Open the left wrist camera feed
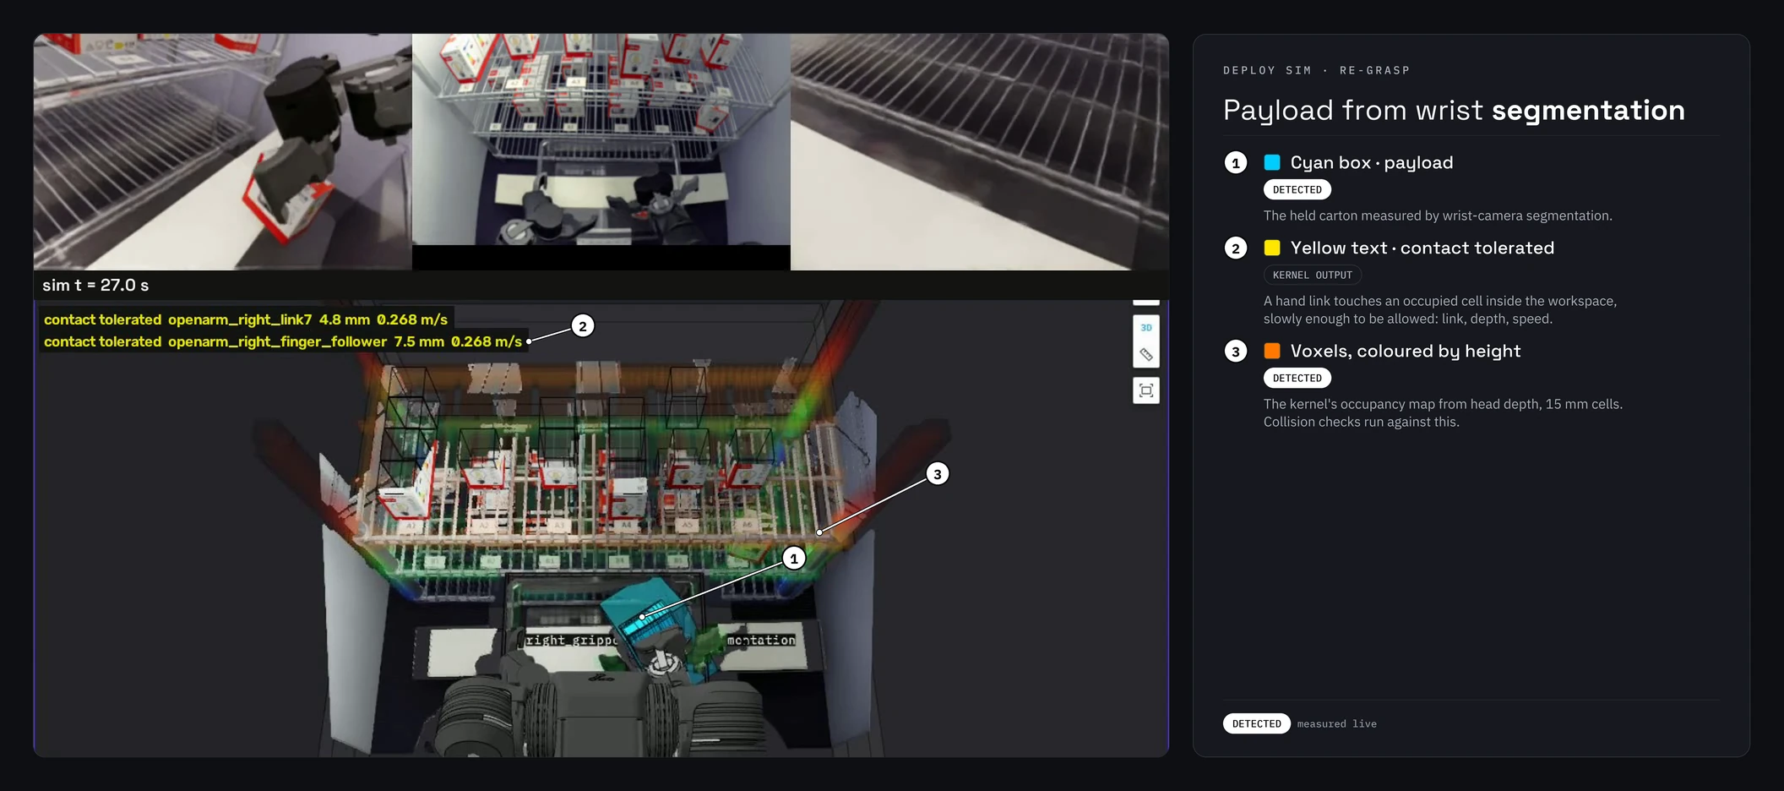 pyautogui.click(x=223, y=152)
